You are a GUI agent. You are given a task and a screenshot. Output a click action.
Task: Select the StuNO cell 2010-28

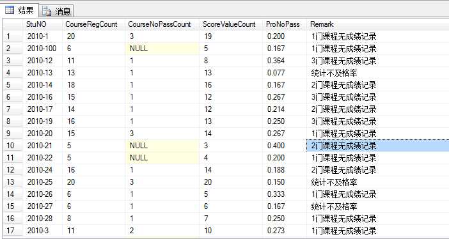(x=43, y=219)
